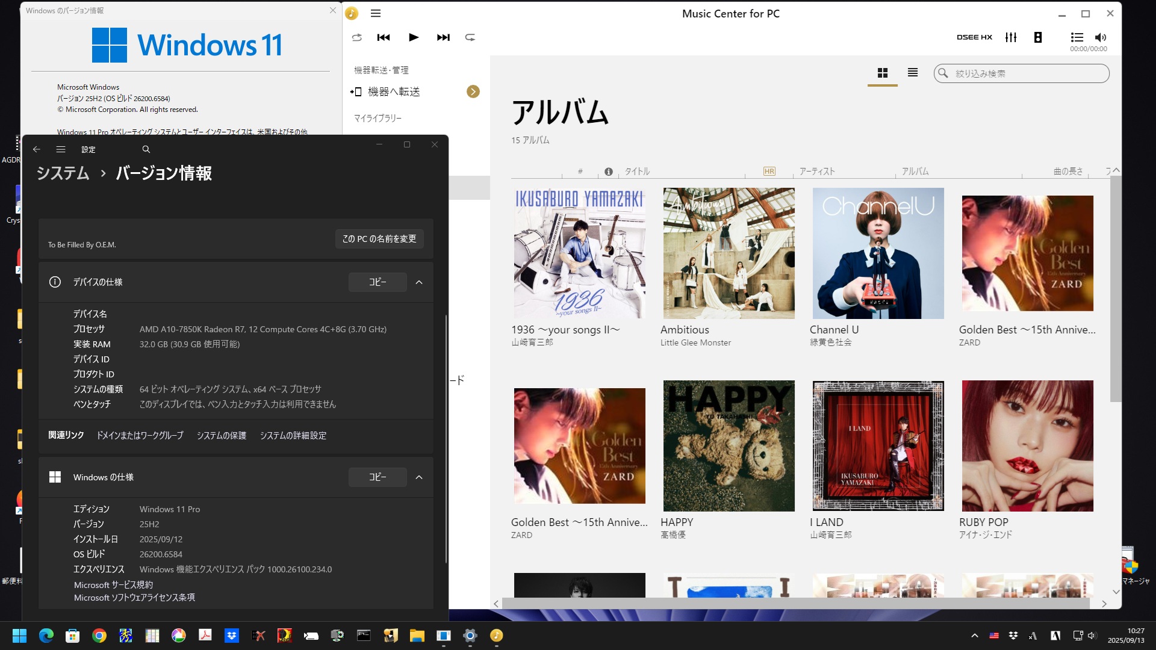Image resolution: width=1156 pixels, height=650 pixels.
Task: Focus the 絞り込み検索 filter search box
Action: coord(1021,73)
